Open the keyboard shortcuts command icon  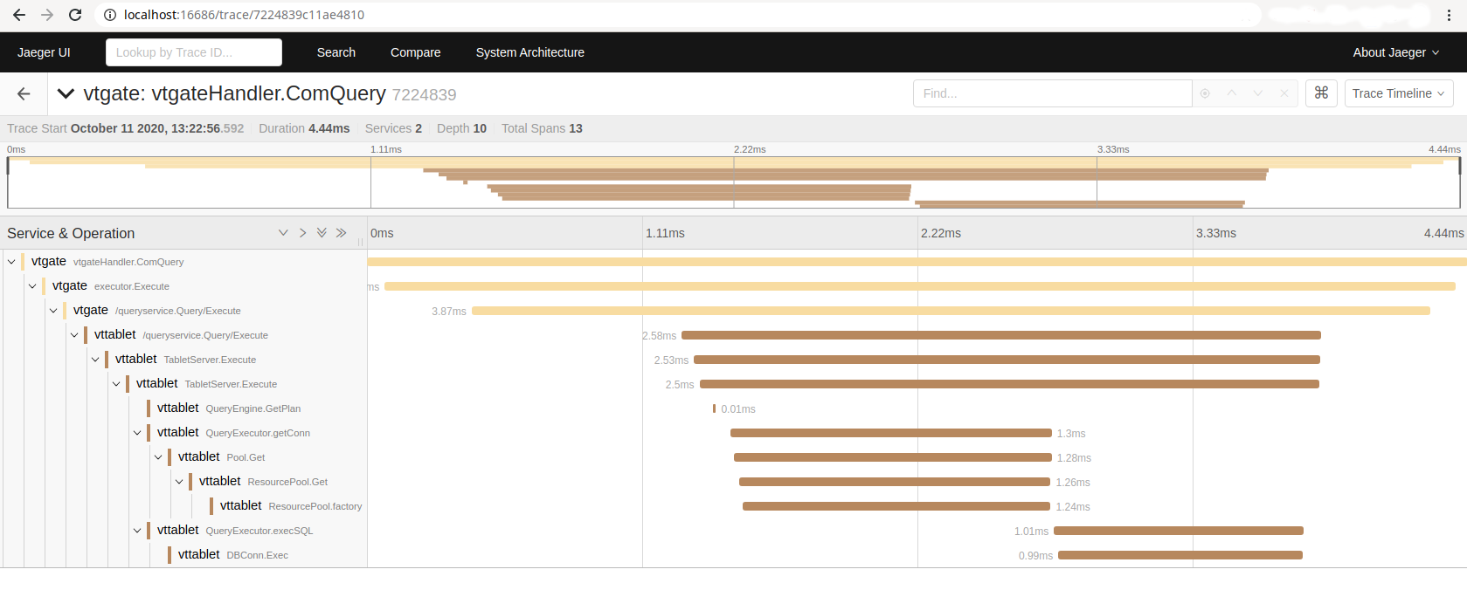click(1321, 93)
